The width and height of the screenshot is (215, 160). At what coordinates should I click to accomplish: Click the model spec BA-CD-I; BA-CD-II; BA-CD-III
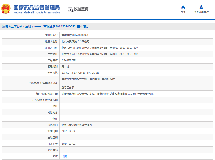click(x=80, y=73)
